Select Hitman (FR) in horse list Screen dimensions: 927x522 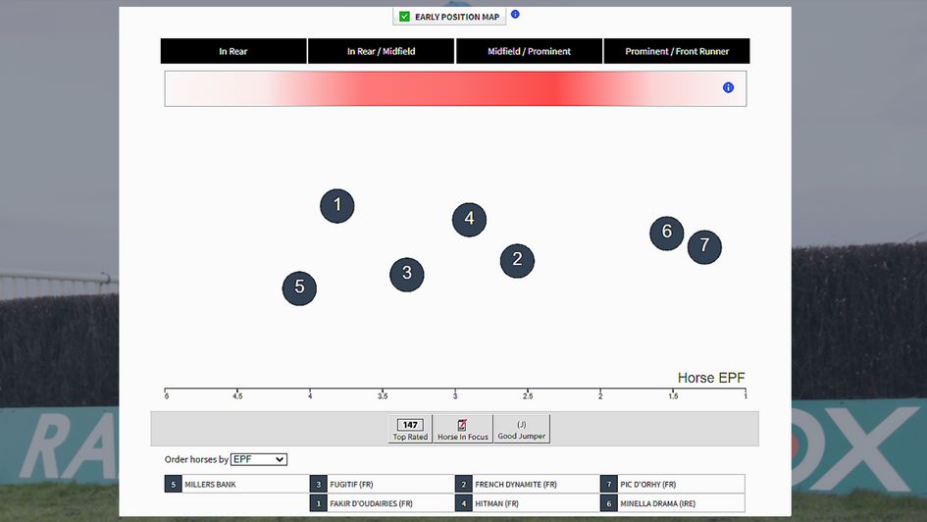(527, 503)
